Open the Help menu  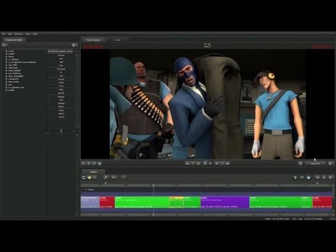[x=35, y=34]
